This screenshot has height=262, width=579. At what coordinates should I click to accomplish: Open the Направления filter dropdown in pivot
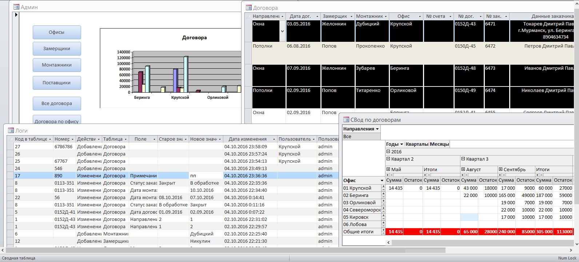coord(377,129)
